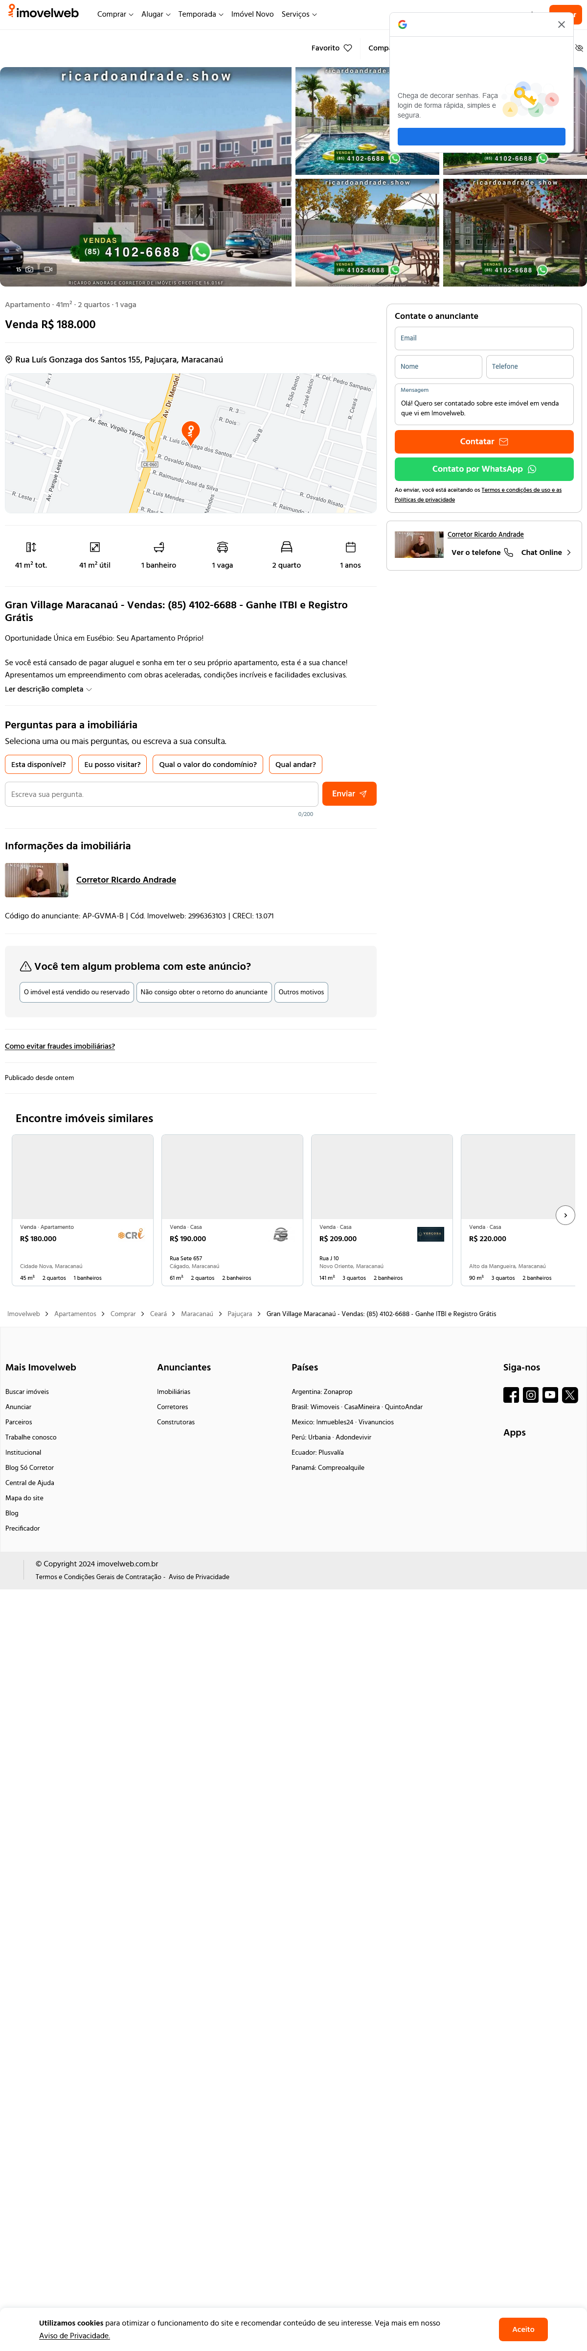Screen dimensions: 587x2351
Task: Accept cookies with the Aceito button
Action: tap(523, 2329)
